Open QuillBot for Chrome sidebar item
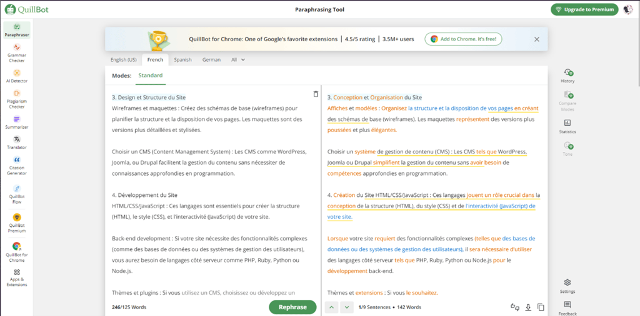The image size is (640, 316). pyautogui.click(x=17, y=252)
